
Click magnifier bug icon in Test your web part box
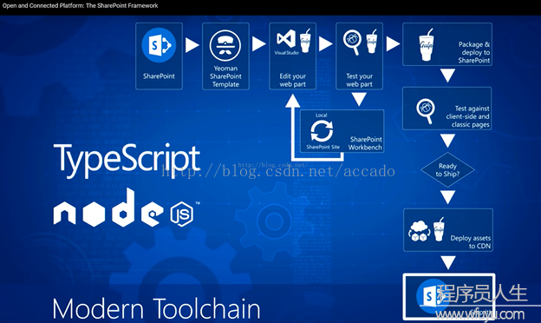coord(352,43)
